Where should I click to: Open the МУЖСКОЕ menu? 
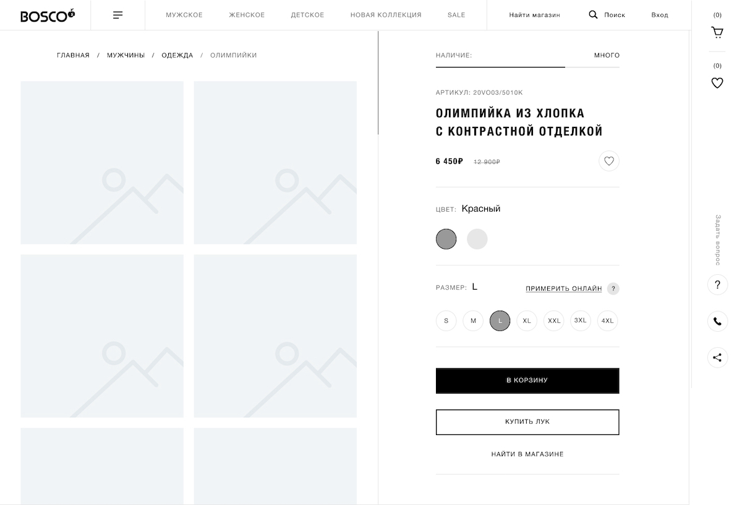(x=184, y=15)
